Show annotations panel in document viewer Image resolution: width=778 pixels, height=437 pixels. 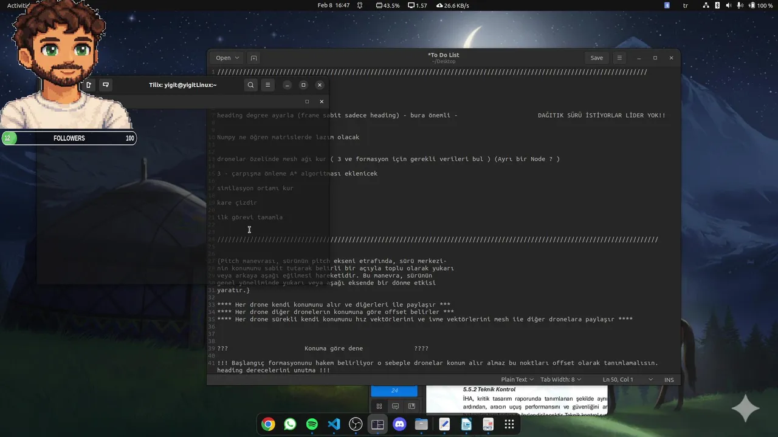click(x=396, y=406)
